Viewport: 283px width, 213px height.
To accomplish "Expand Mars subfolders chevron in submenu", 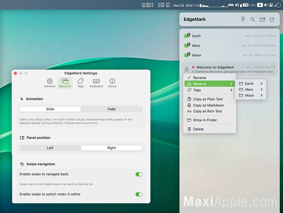I will tap(261, 89).
